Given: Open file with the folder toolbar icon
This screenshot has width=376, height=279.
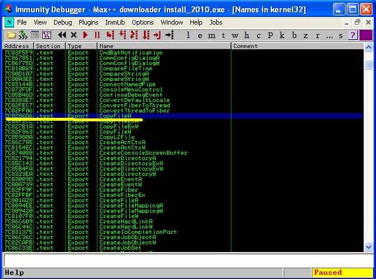Looking at the screenshot, I should tap(11, 35).
